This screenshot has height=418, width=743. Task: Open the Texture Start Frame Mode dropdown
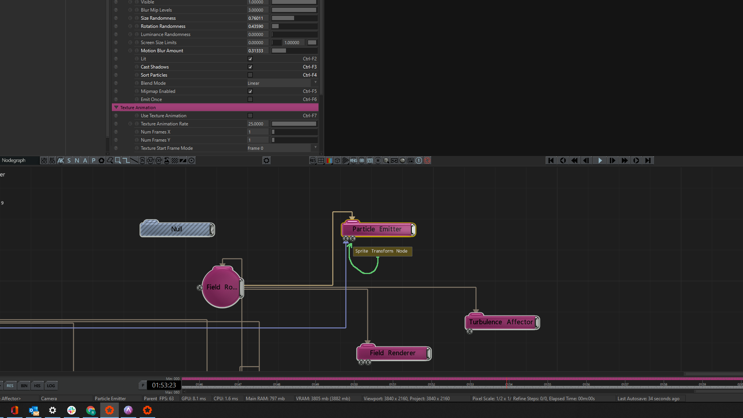click(x=282, y=148)
